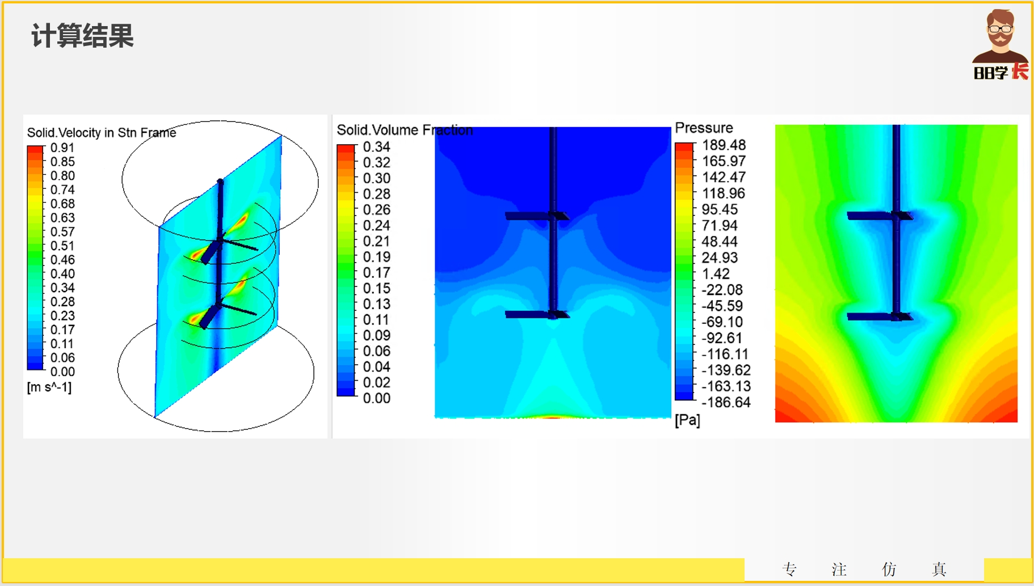Click the 189.48 maximum pressure value
Image resolution: width=1034 pixels, height=586 pixels.
[724, 145]
